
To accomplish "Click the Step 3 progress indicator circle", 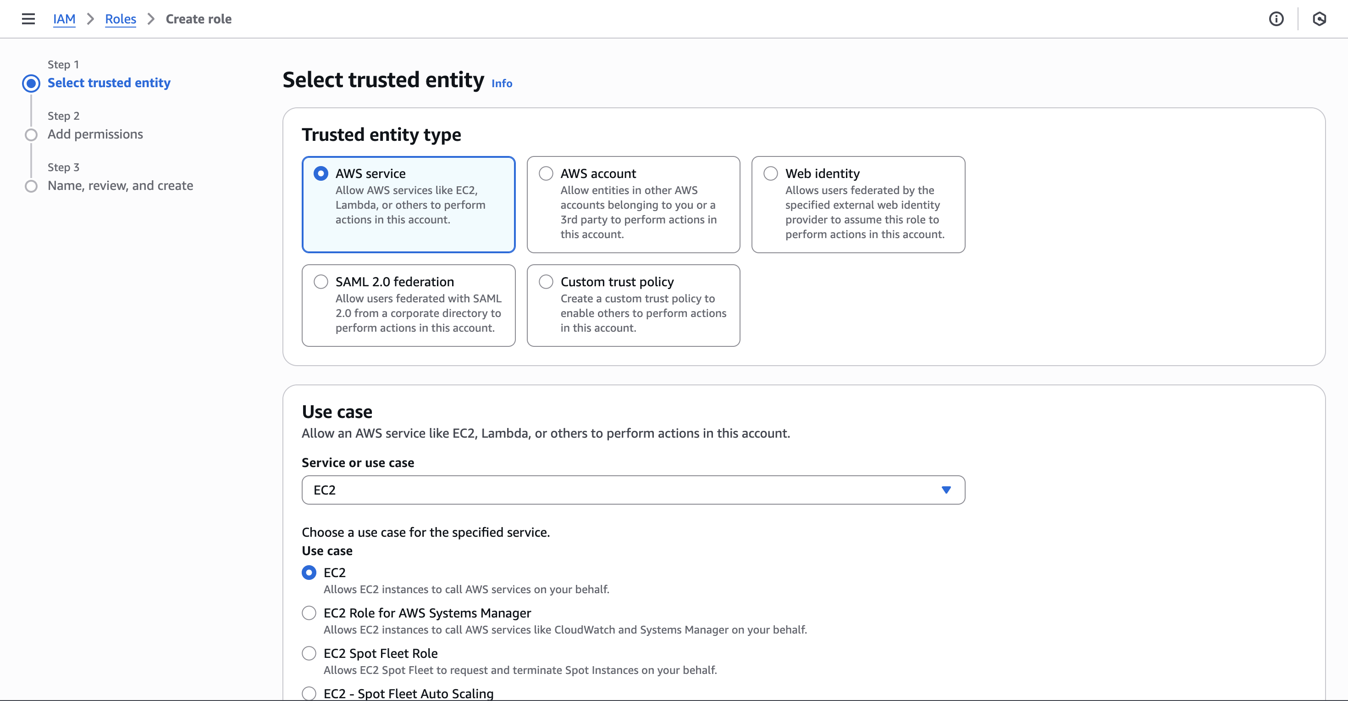I will coord(31,186).
